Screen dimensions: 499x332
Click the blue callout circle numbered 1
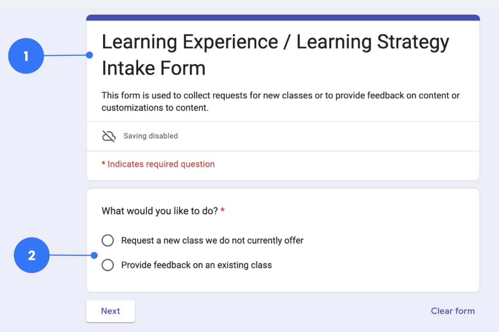click(x=26, y=56)
